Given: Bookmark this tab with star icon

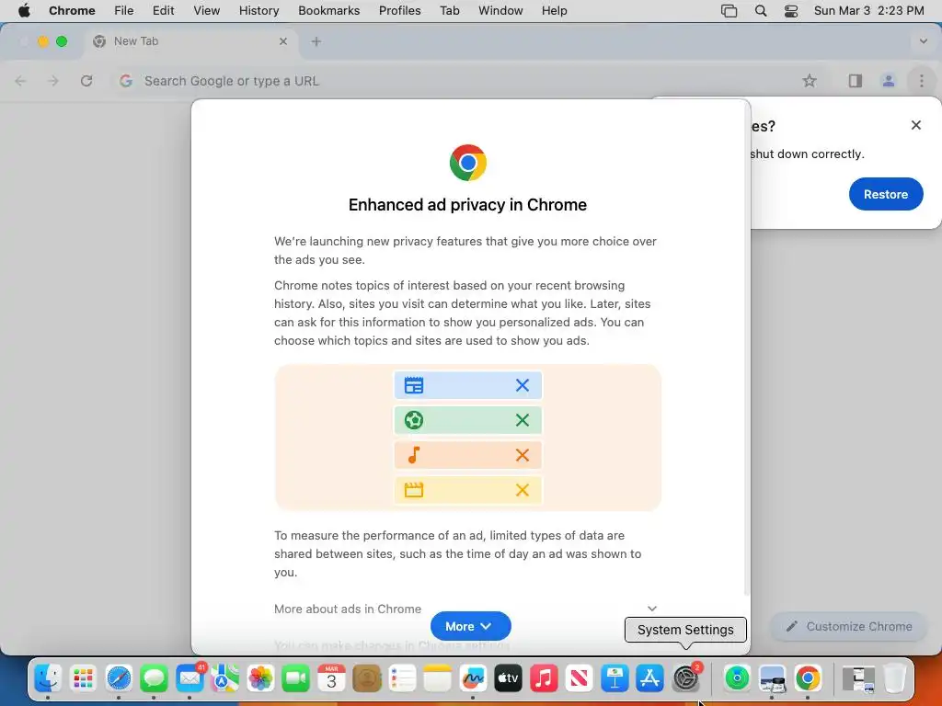Looking at the screenshot, I should (x=810, y=81).
